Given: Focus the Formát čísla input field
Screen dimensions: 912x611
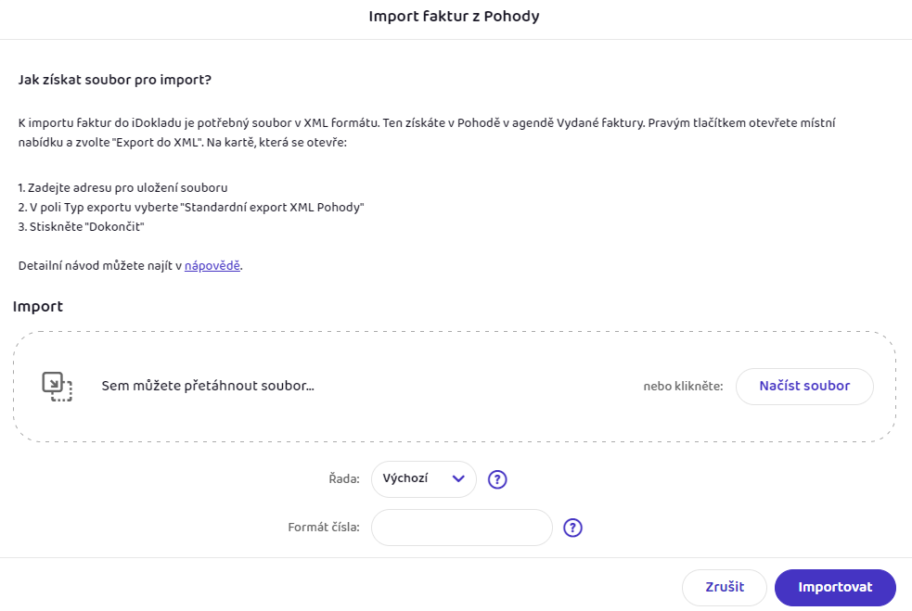Looking at the screenshot, I should (462, 528).
